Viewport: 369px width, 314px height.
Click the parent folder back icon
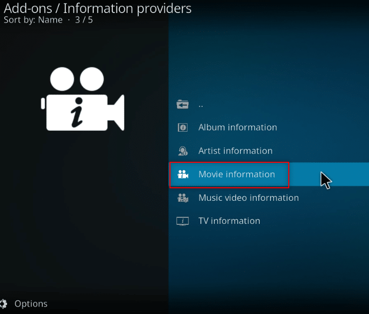182,104
